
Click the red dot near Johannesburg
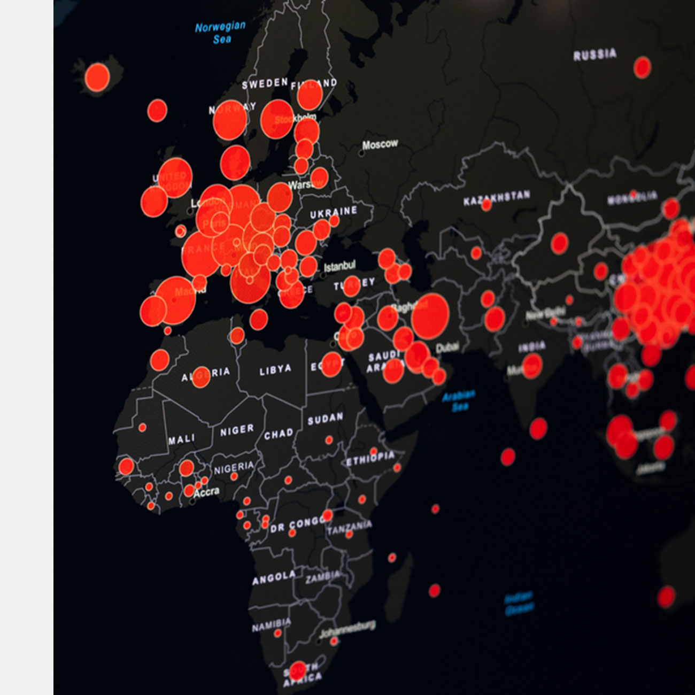334,640
